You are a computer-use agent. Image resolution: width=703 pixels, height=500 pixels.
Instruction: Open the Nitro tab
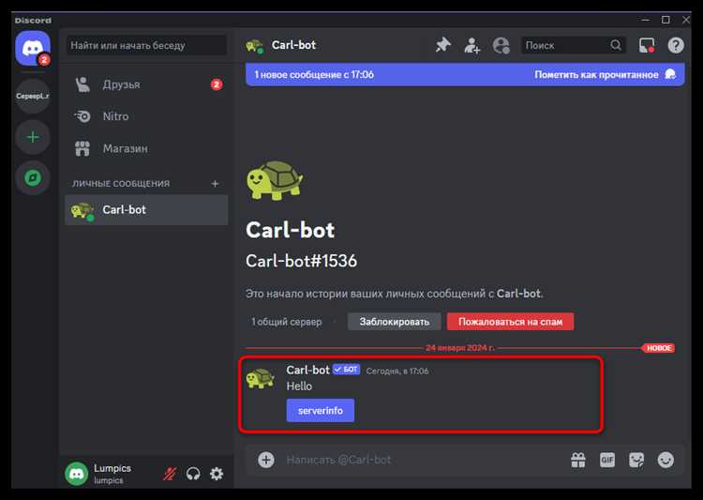(x=146, y=116)
